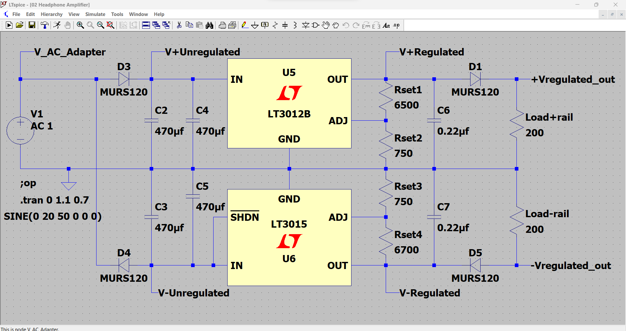Save the schematic with the floppy icon
Viewport: 626px width, 331px height.
32,25
